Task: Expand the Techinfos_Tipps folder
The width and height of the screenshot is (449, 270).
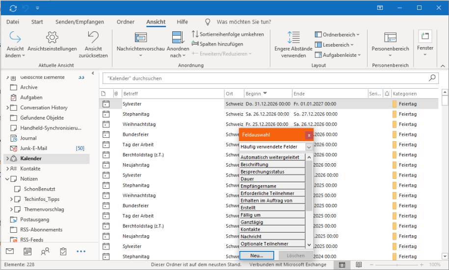Action: (12, 199)
